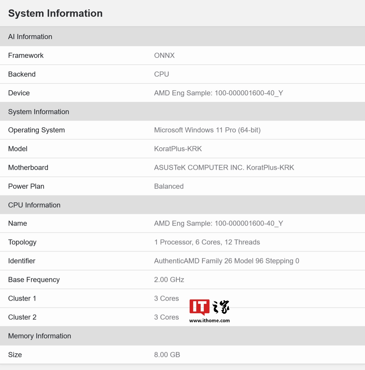Select the ONNX framework value

164,55
